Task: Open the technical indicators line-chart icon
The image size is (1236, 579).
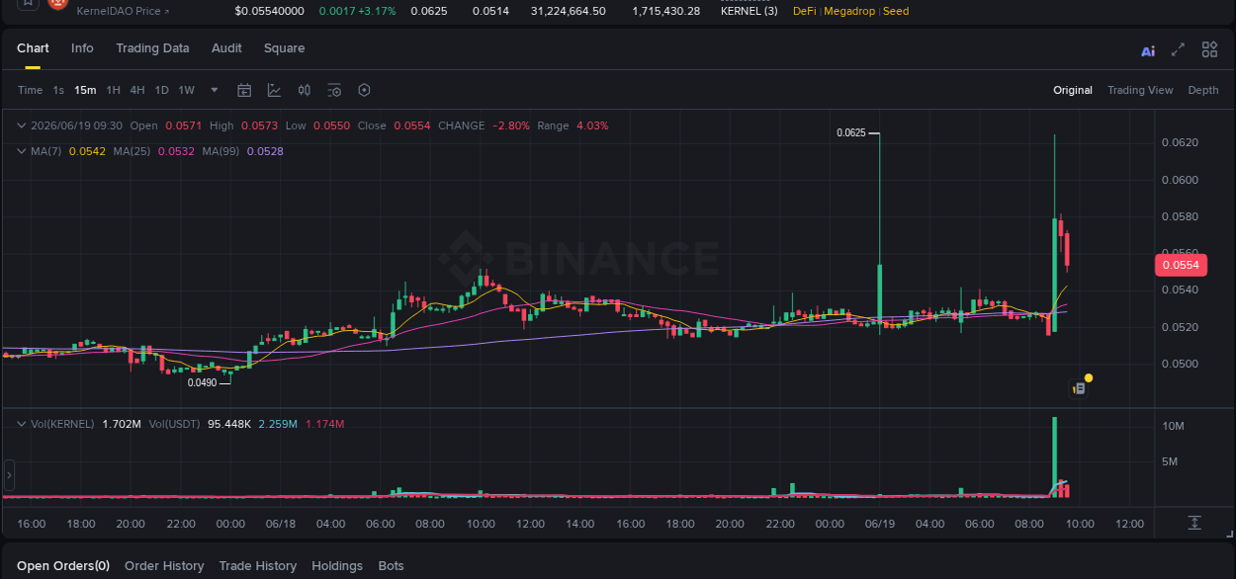Action: 274,90
